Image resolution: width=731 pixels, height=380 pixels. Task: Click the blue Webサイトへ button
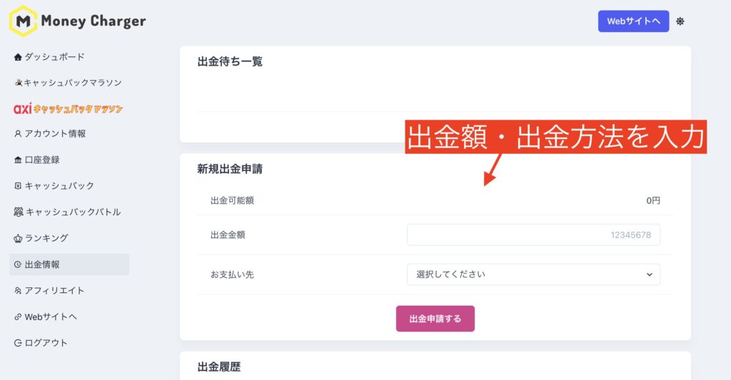634,21
